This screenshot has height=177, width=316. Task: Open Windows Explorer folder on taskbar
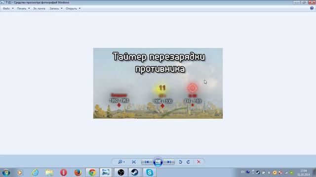pyautogui.click(x=49, y=173)
